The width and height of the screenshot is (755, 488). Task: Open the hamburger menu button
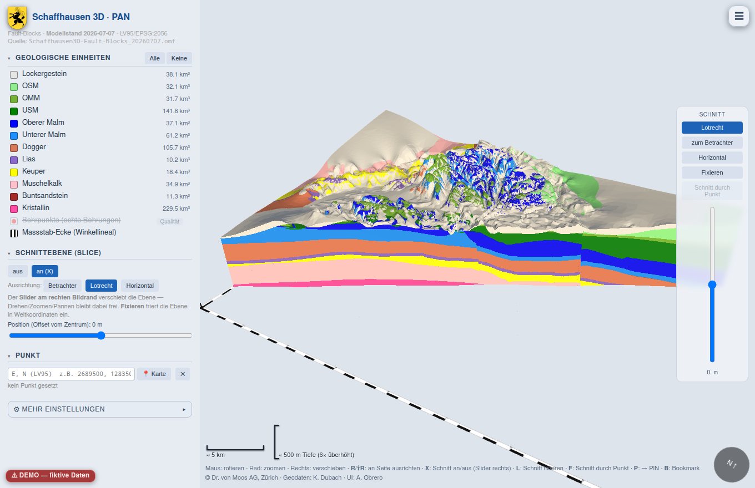[x=739, y=16]
